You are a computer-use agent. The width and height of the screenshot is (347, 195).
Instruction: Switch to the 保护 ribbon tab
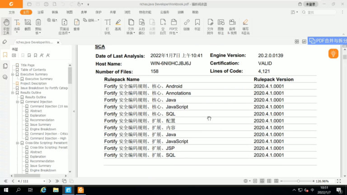98,12
